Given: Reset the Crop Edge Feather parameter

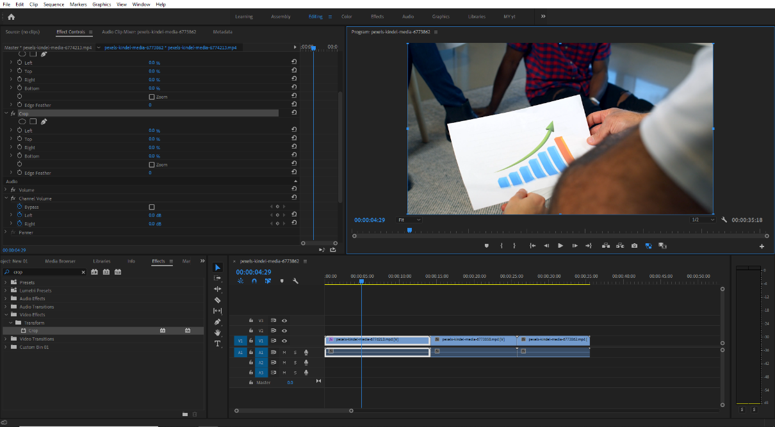Looking at the screenshot, I should pyautogui.click(x=293, y=173).
